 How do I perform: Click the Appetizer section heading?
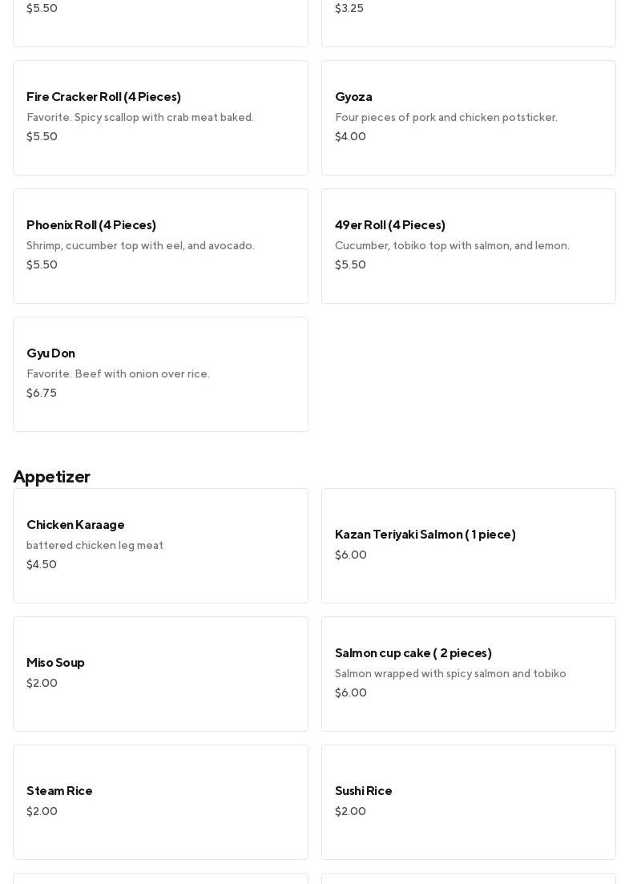[52, 477]
